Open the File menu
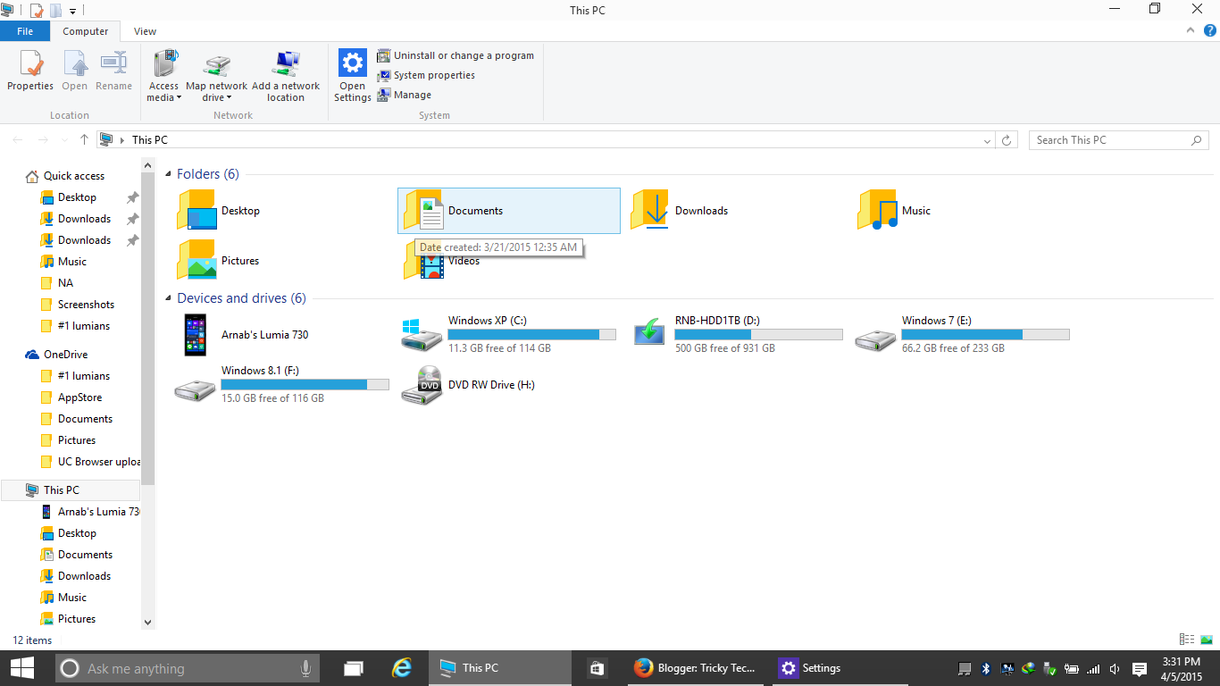Image resolution: width=1220 pixels, height=686 pixels. click(x=25, y=29)
